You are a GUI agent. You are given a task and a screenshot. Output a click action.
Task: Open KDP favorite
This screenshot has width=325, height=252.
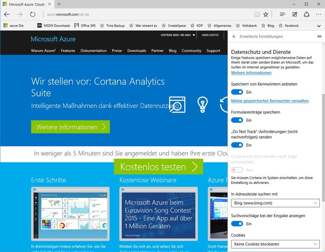[x=197, y=26]
